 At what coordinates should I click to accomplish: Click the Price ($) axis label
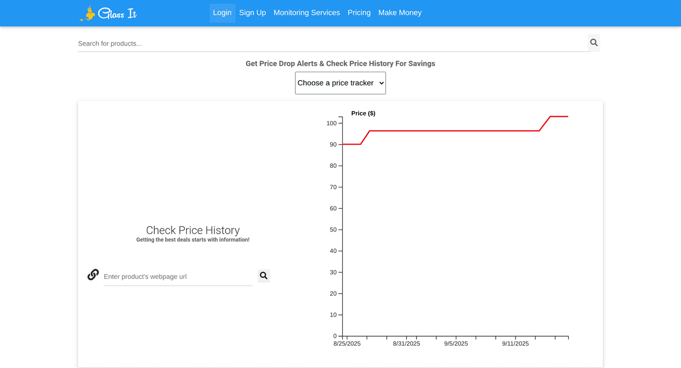coord(363,113)
